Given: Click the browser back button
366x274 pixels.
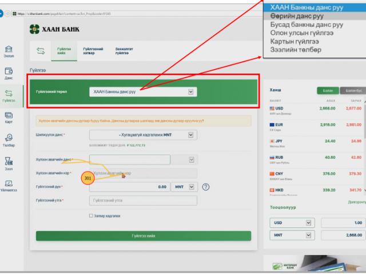Looking at the screenshot, I should coord(1,14).
